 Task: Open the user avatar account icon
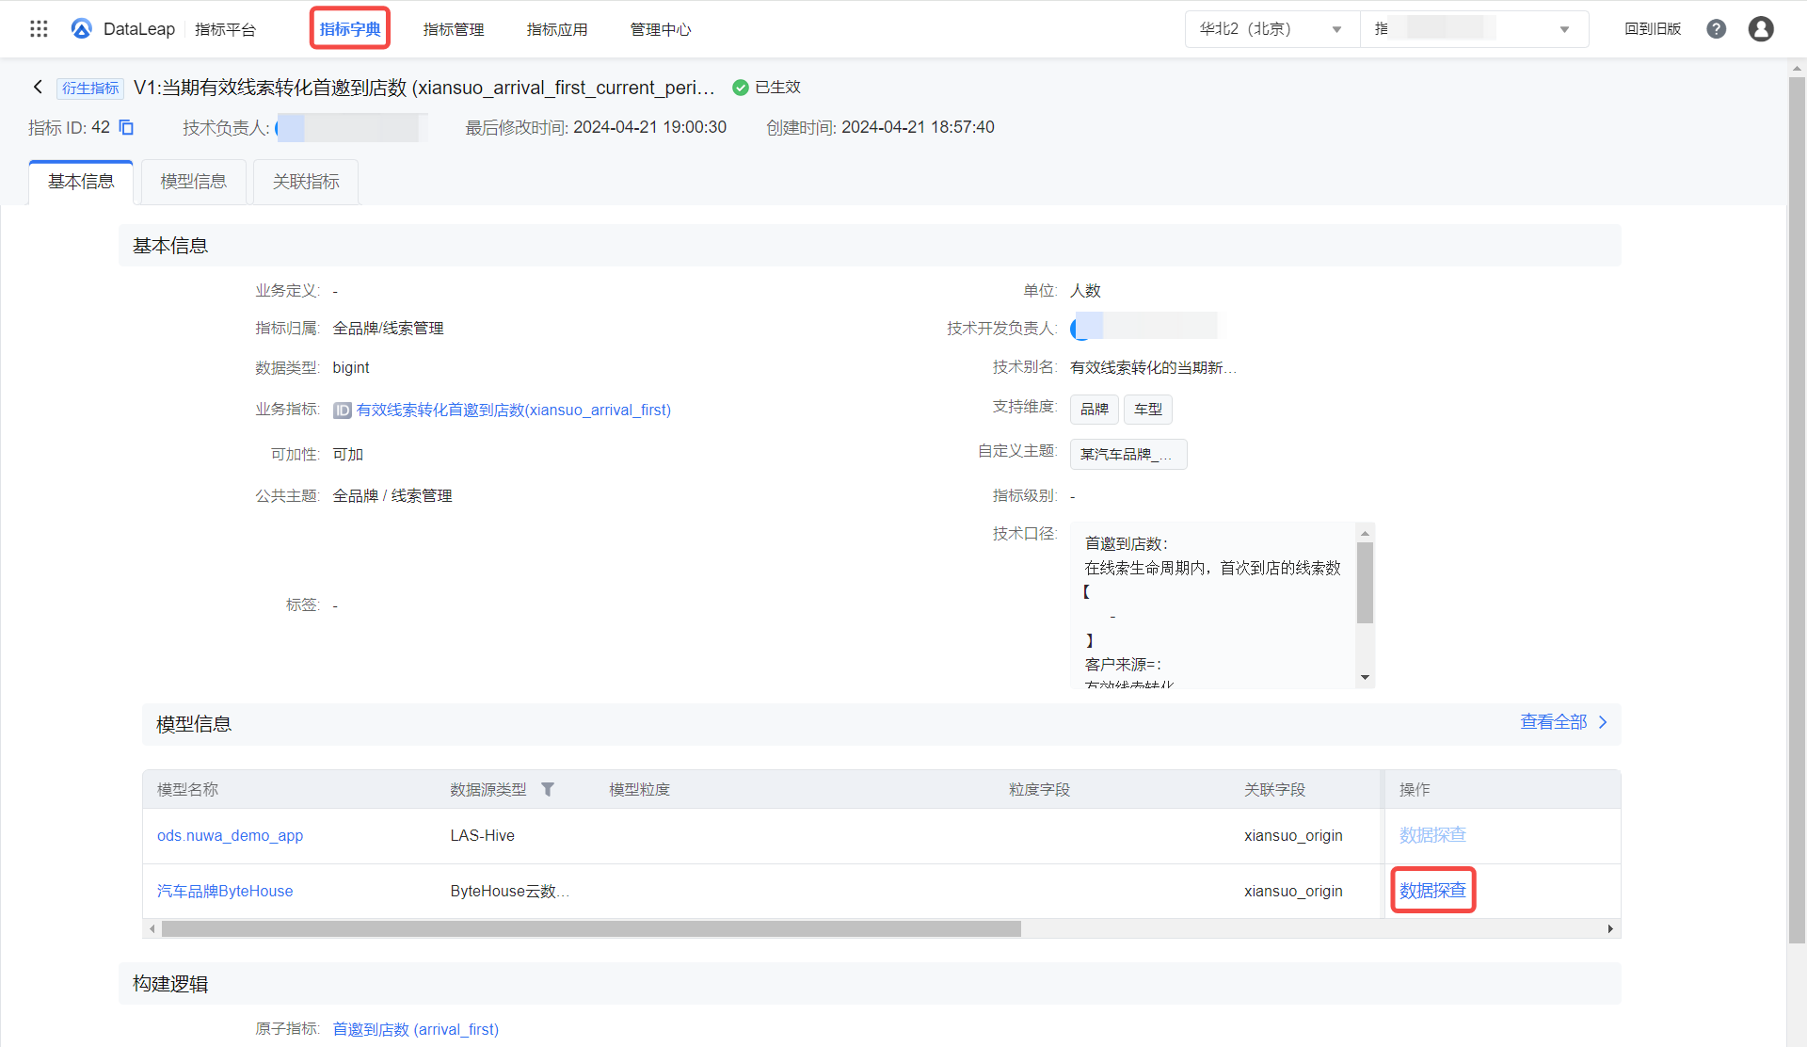click(1761, 29)
